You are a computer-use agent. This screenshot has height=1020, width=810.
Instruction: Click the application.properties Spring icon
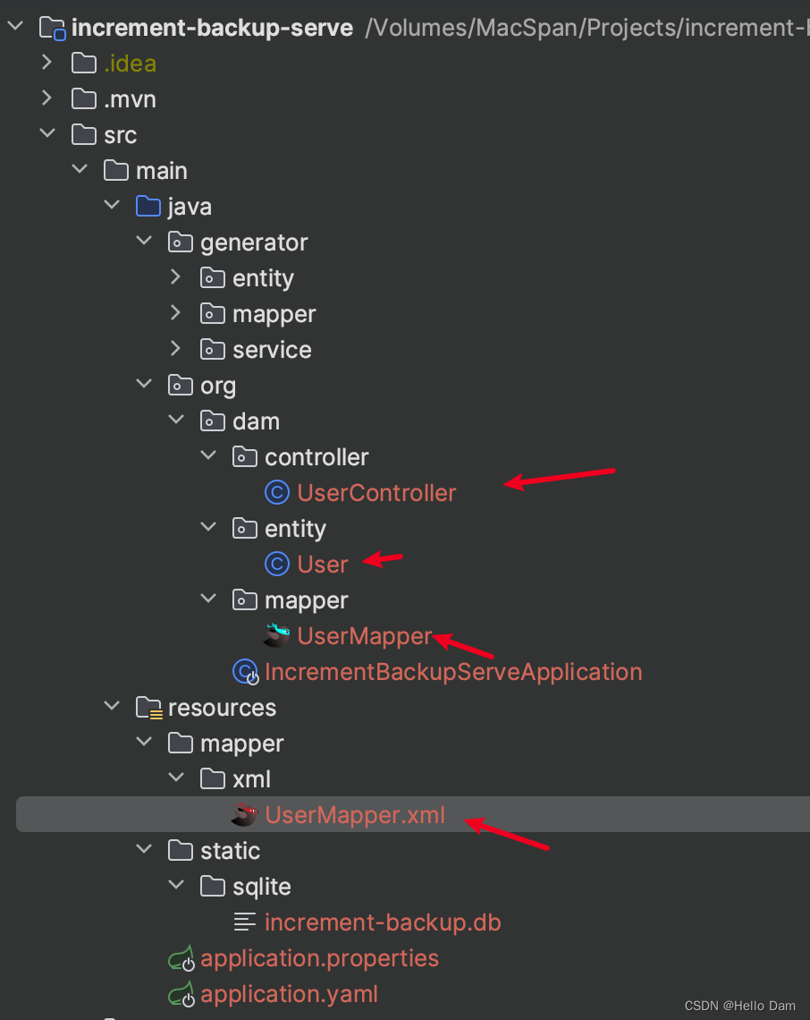tap(181, 958)
